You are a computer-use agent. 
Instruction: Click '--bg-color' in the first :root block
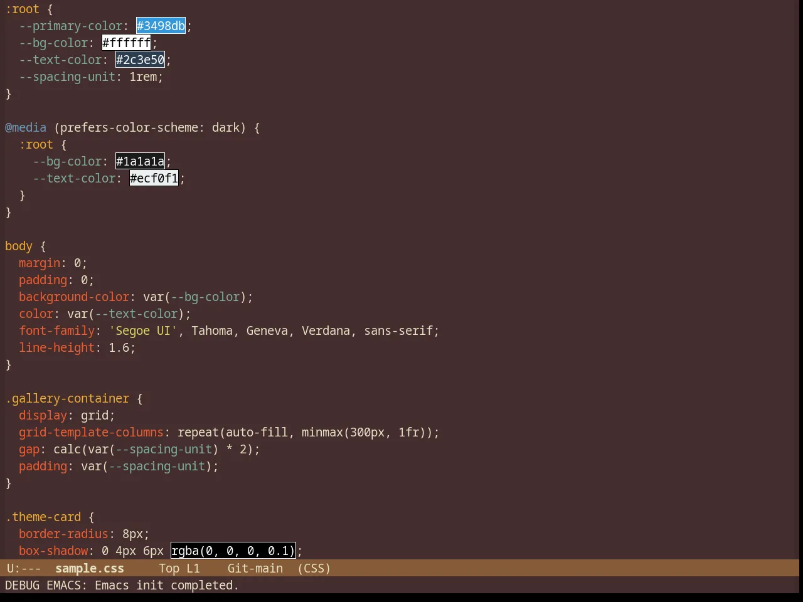point(53,43)
